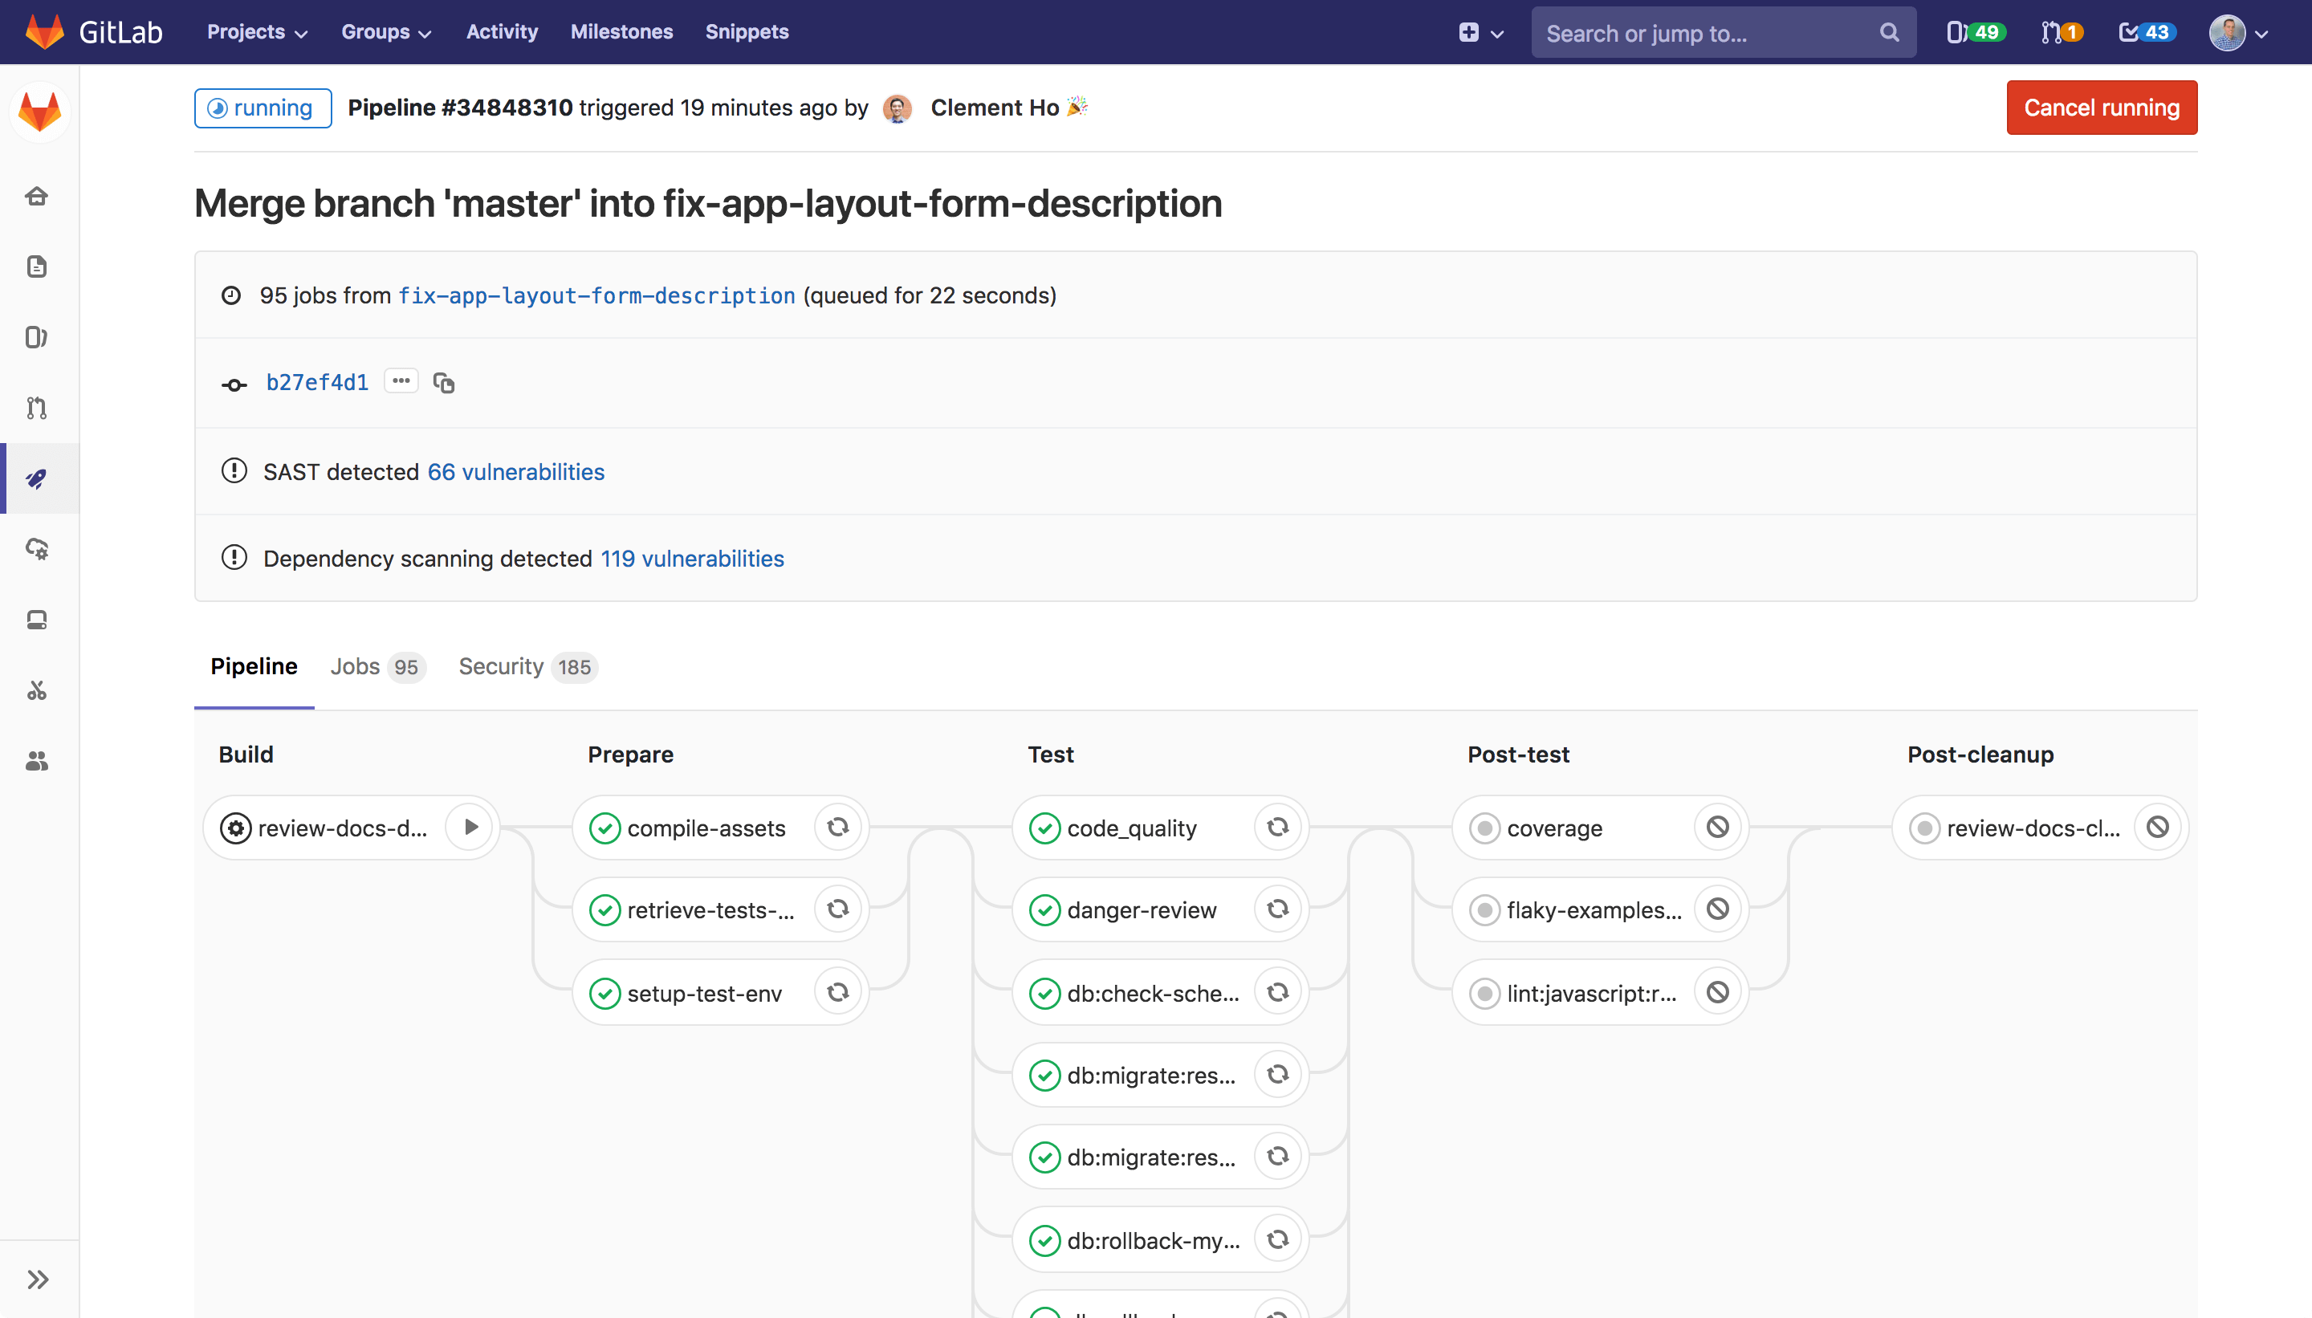Click the GitLab logo to go home
This screenshot has height=1318, width=2312.
point(91,31)
